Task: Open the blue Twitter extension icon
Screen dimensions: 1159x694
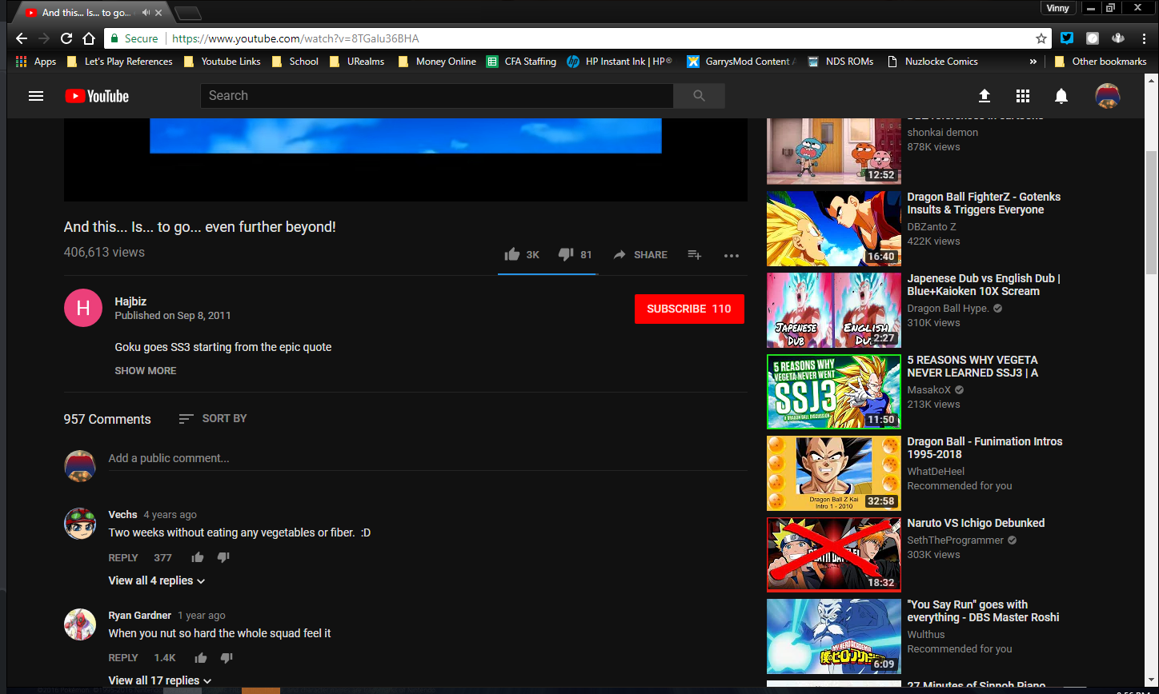Action: coord(1067,38)
